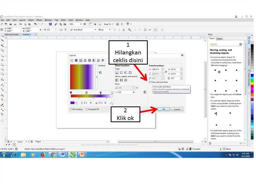Click the Import icon in toolbar
Image resolution: width=256 pixels, height=192 pixels.
(x=56, y=24)
